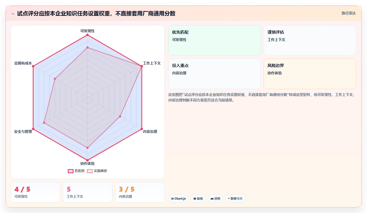The height and width of the screenshot is (213, 367).
Task: Click 工作上下文 text inside the 谨慎评估 card
Action: coord(276,40)
